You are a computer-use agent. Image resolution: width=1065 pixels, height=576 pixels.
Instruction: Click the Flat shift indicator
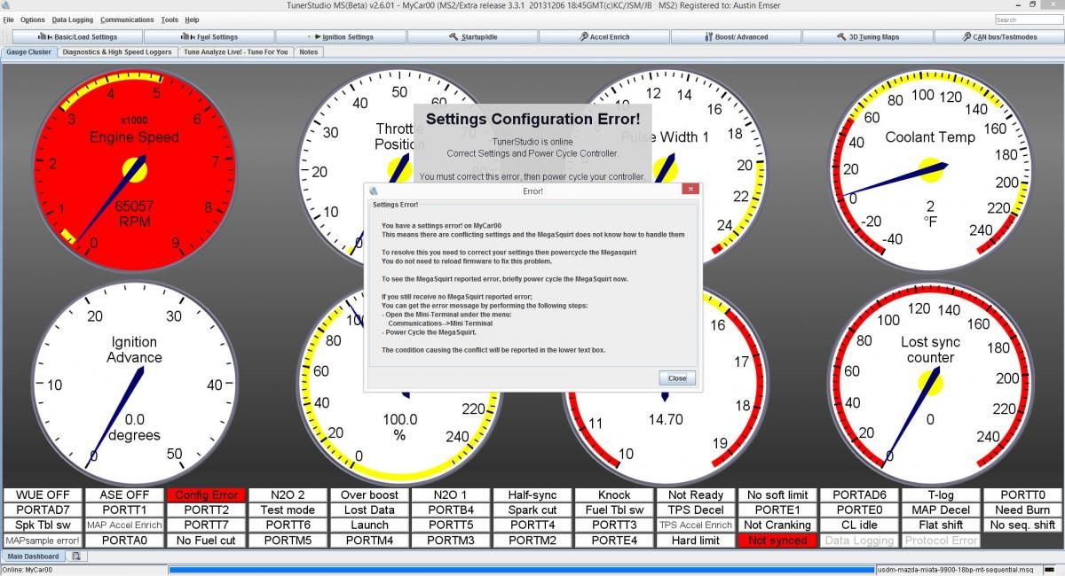tap(941, 525)
